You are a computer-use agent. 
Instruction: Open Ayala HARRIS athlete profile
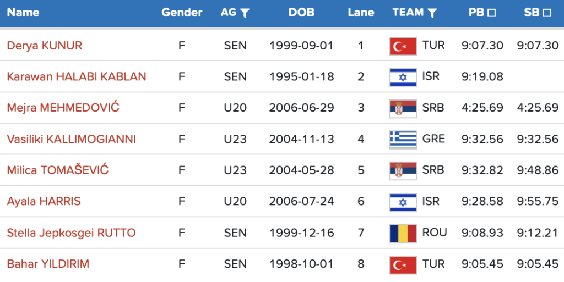[44, 202]
